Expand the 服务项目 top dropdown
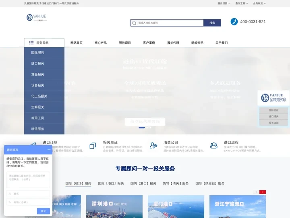 [x=224, y=3]
